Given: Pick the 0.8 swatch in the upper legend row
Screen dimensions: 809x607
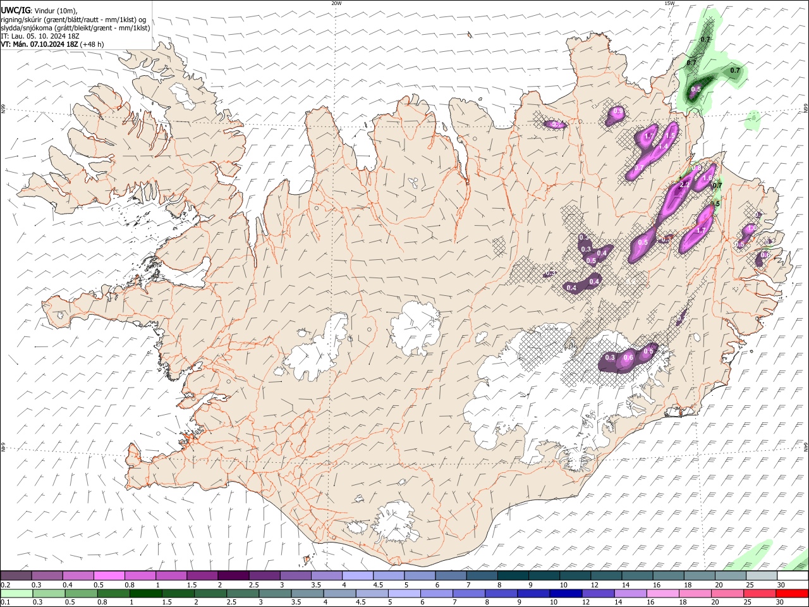Looking at the screenshot, I should [x=140, y=576].
